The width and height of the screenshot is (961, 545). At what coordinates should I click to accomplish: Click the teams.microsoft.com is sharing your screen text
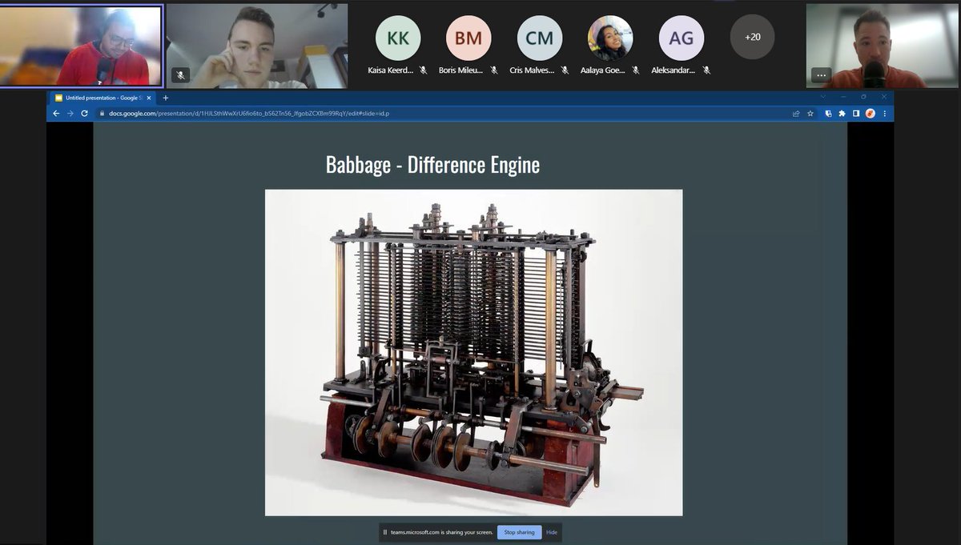[441, 532]
